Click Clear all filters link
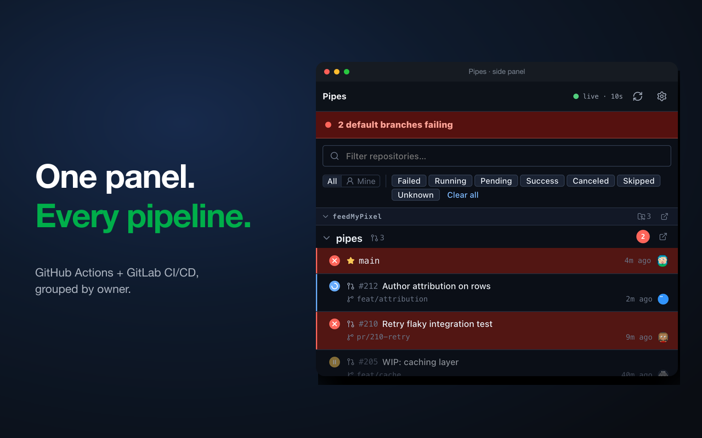 tap(463, 195)
